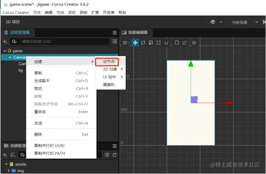Open the align tools dropdown
The height and width of the screenshot is (174, 266).
coord(195,43)
